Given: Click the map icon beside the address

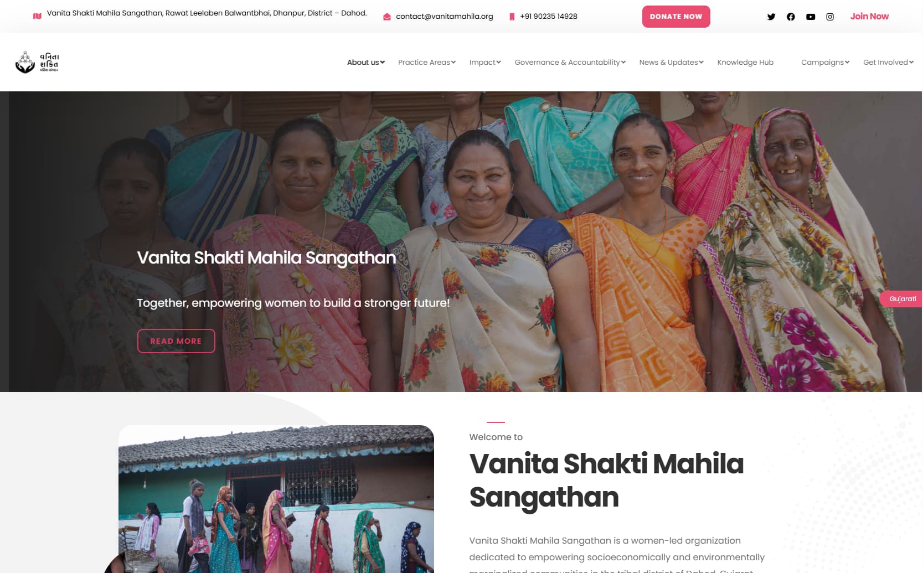Looking at the screenshot, I should click(x=37, y=16).
